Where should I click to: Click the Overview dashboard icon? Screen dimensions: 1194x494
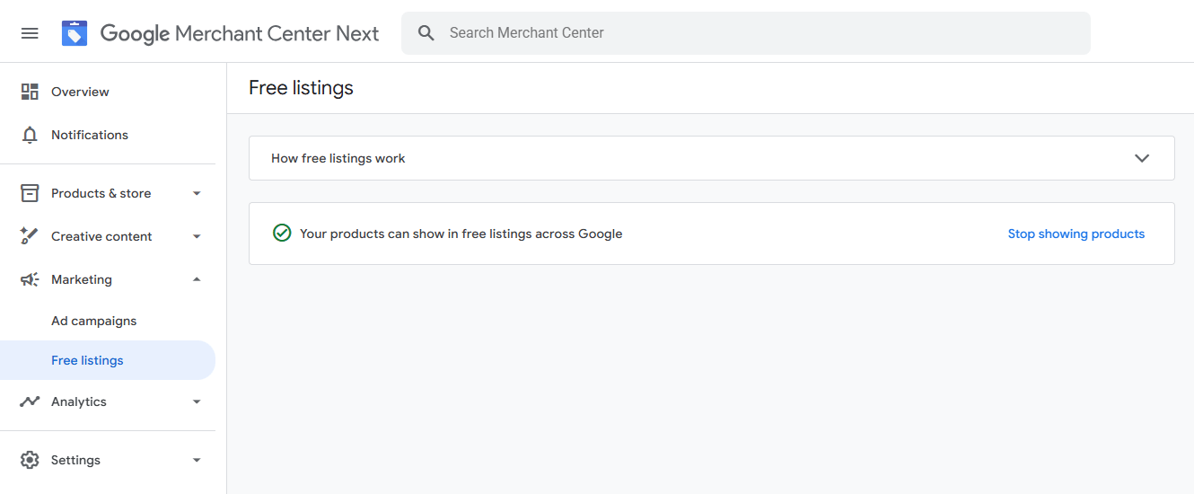(x=30, y=92)
